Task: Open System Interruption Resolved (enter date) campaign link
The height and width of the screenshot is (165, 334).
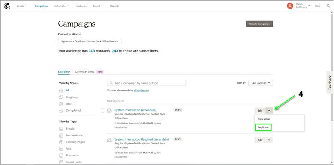Action: pos(141,139)
